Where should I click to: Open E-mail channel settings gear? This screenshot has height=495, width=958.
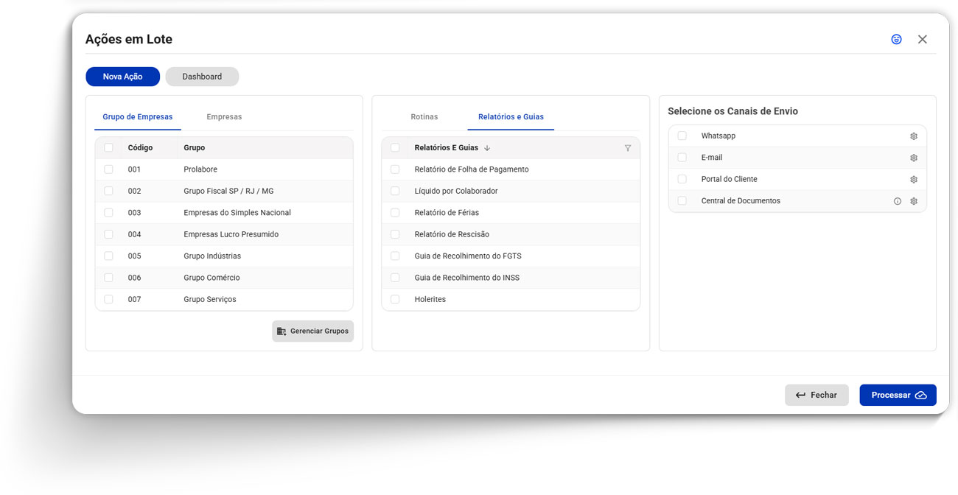pyautogui.click(x=914, y=158)
